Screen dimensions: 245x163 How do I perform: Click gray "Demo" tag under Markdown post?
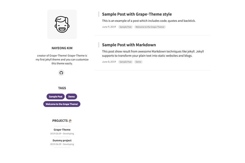click(x=138, y=62)
